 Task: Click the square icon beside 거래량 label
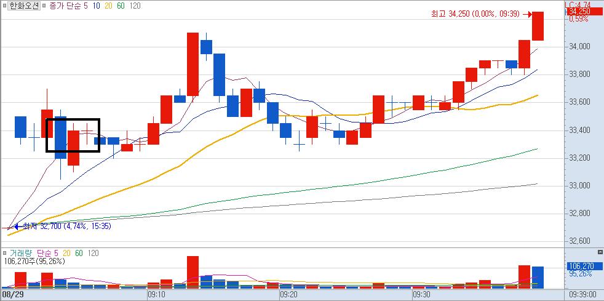click(4, 253)
